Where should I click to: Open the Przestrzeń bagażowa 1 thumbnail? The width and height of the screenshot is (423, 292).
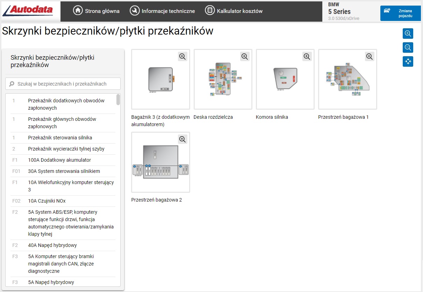pos(347,79)
